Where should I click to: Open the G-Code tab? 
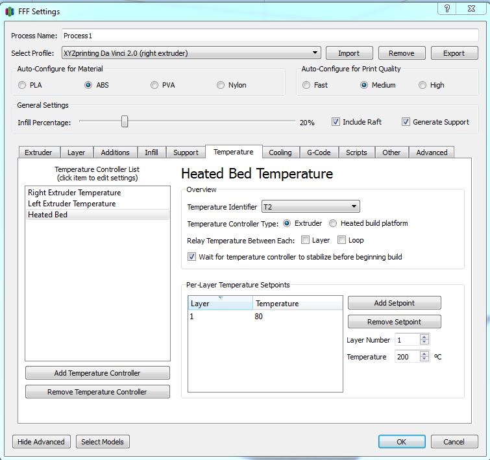tap(318, 152)
